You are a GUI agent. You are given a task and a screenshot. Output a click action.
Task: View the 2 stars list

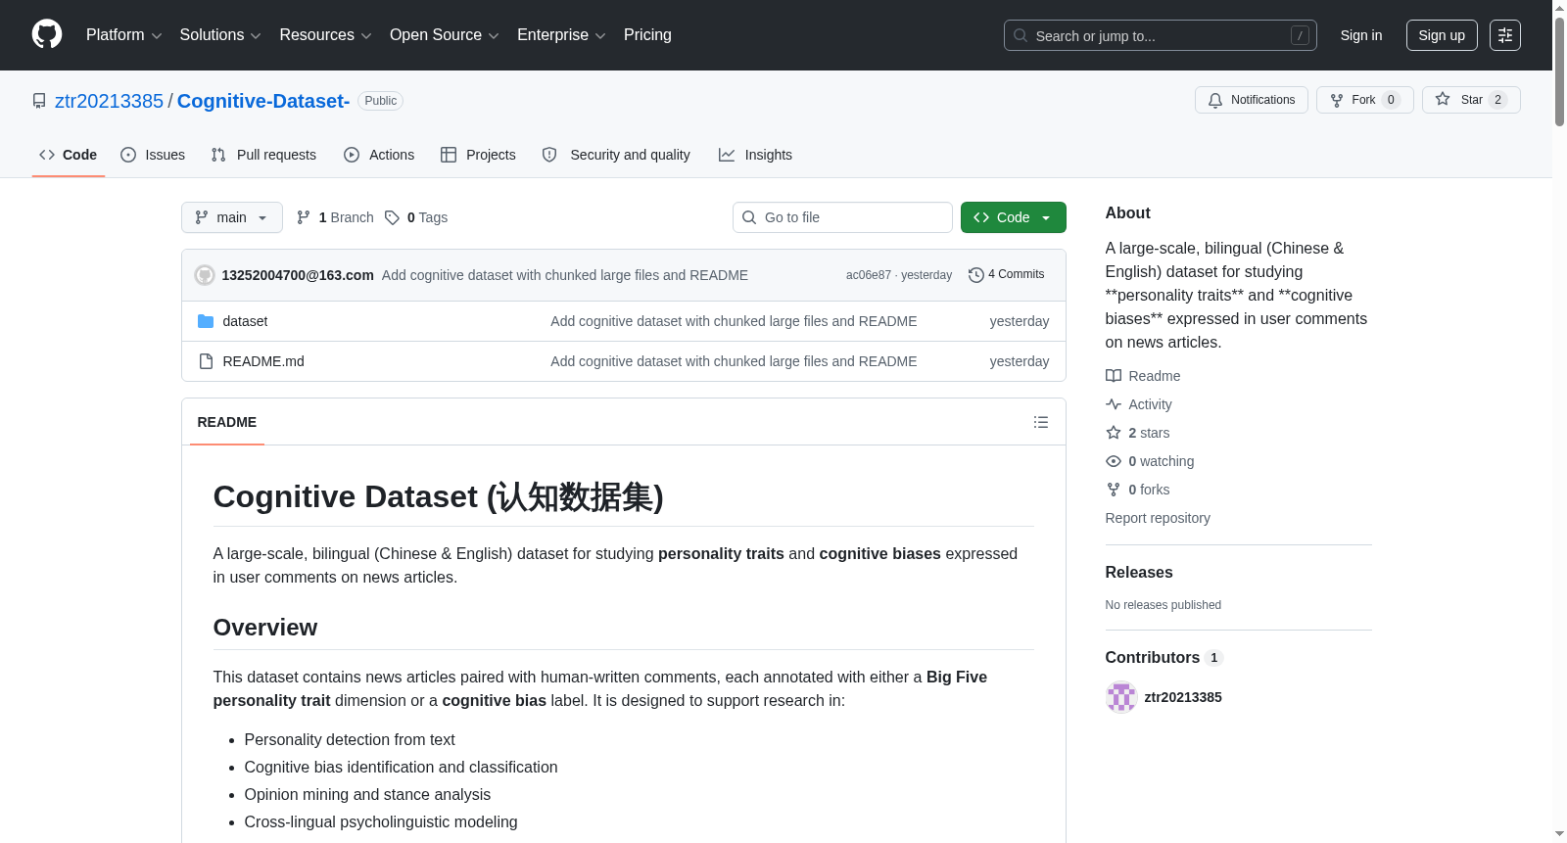pos(1138,433)
